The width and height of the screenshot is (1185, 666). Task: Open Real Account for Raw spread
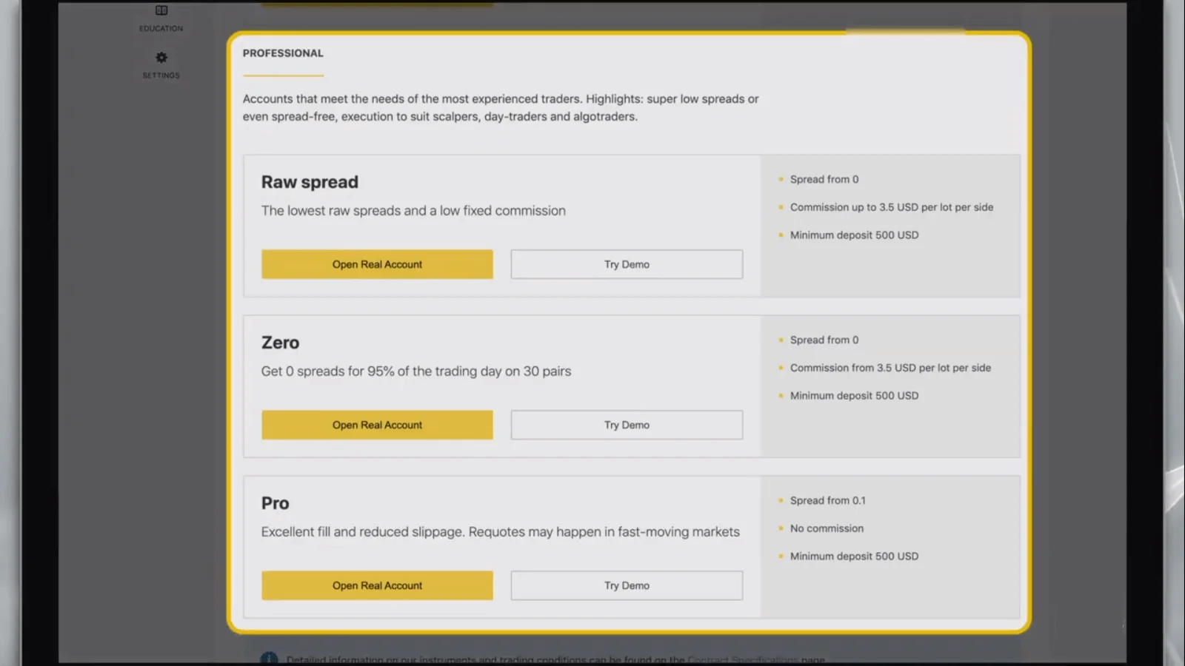click(x=377, y=264)
